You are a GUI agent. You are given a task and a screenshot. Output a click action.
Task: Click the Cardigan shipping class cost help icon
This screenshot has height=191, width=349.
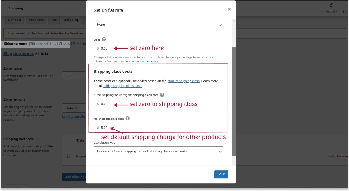coord(162,95)
